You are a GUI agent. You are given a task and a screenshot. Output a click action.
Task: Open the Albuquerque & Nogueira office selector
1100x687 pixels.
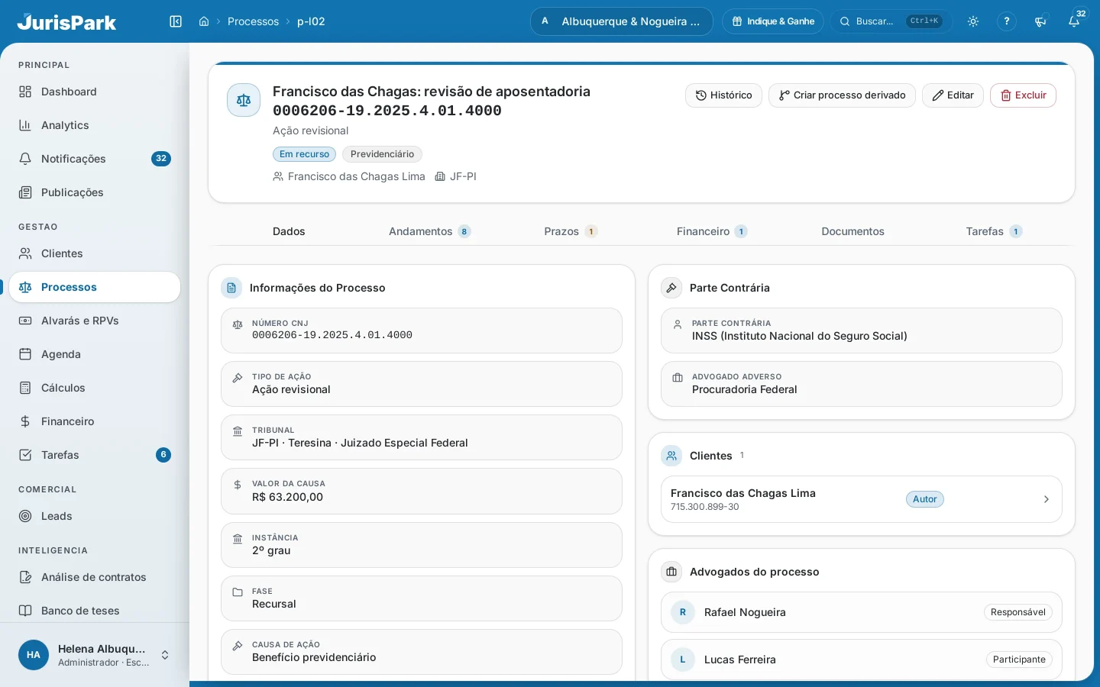pyautogui.click(x=622, y=21)
